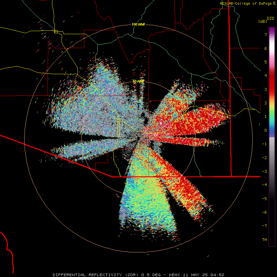The height and width of the screenshot is (277, 277).
Task: Click the 7 value on color scale
Action: pyautogui.click(x=266, y=34)
